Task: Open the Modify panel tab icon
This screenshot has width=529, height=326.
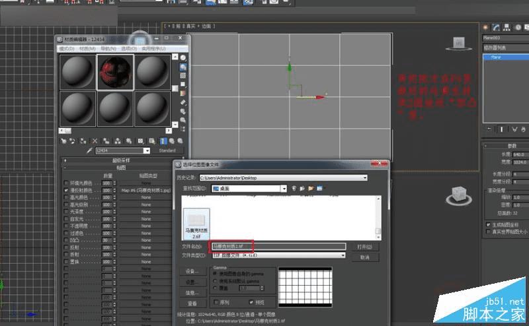Action: [x=496, y=27]
